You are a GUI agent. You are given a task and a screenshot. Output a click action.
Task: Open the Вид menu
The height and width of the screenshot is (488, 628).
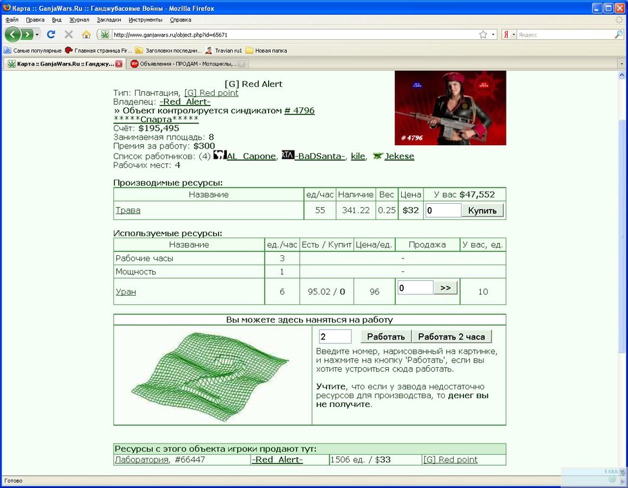pyautogui.click(x=57, y=20)
